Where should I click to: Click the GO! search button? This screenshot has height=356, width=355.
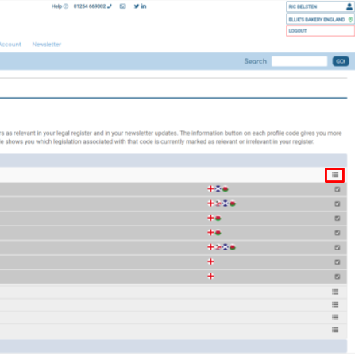(341, 61)
